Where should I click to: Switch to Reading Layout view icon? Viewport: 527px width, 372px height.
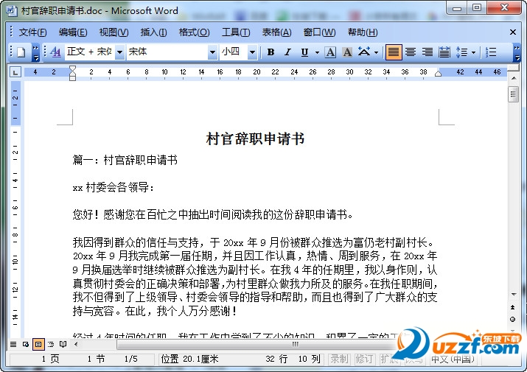click(63, 344)
